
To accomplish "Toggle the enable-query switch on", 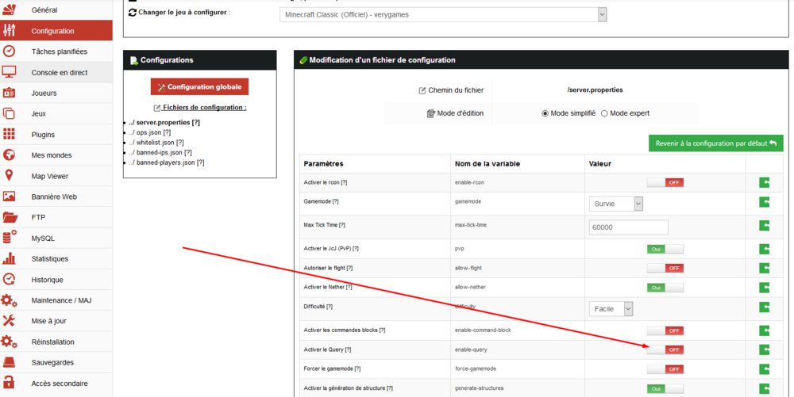I will [x=665, y=349].
